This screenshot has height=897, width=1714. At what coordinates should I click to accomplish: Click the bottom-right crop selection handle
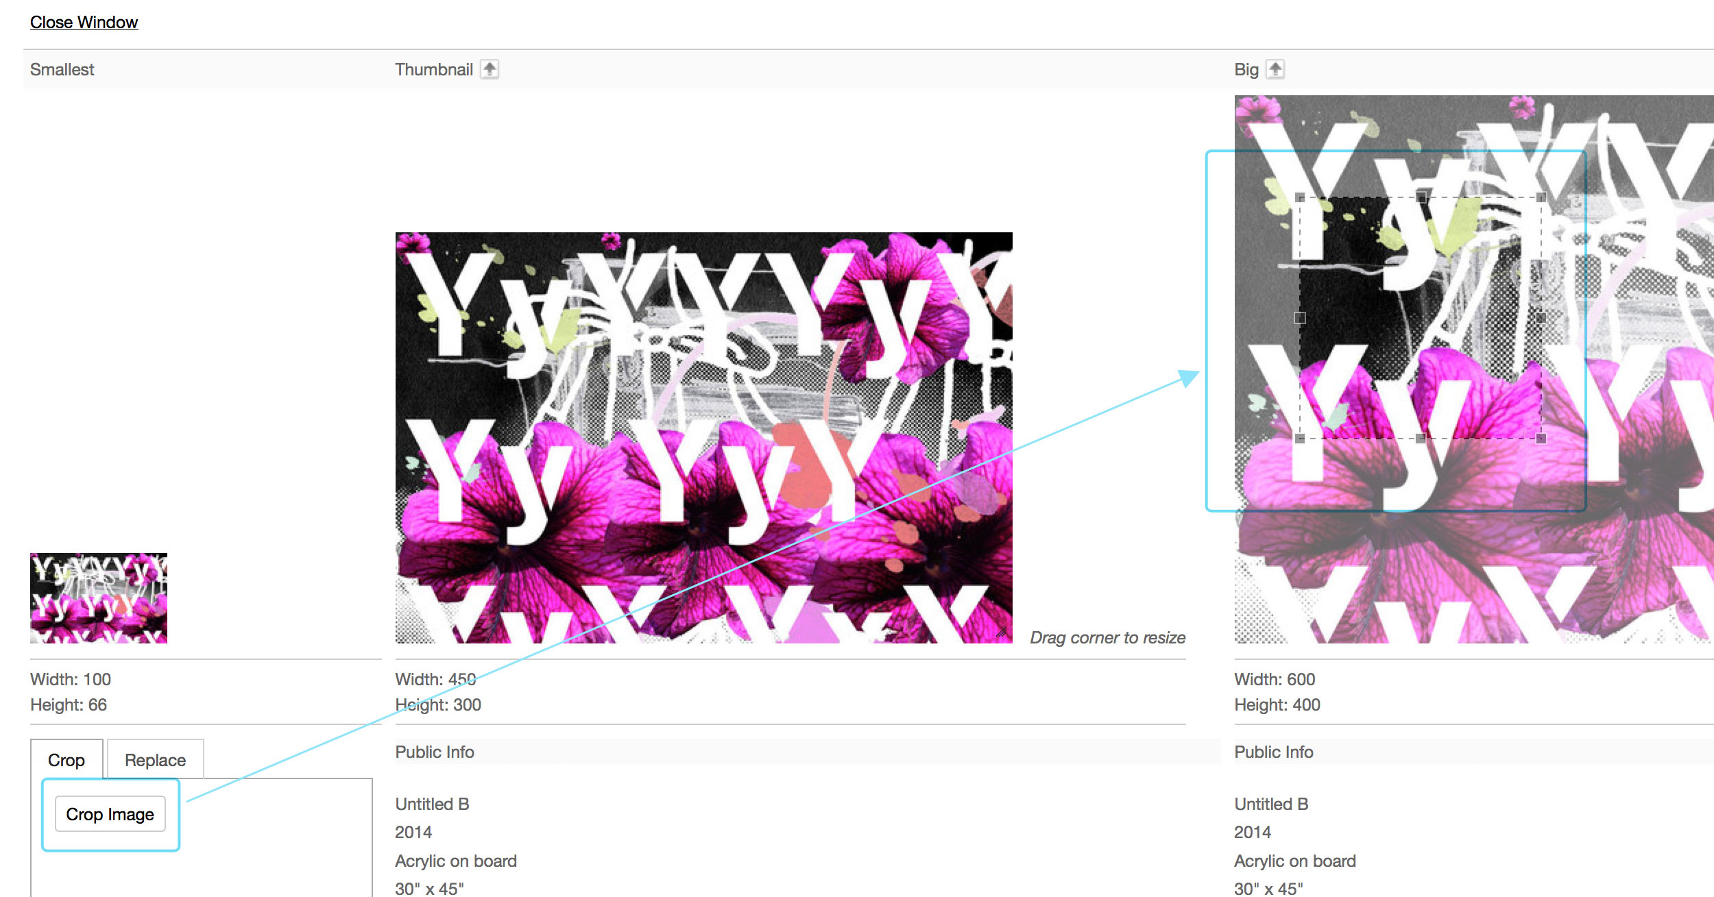pyautogui.click(x=1541, y=439)
